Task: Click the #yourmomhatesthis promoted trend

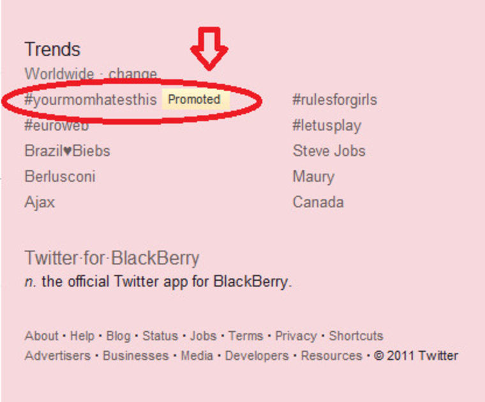Action: click(x=90, y=100)
